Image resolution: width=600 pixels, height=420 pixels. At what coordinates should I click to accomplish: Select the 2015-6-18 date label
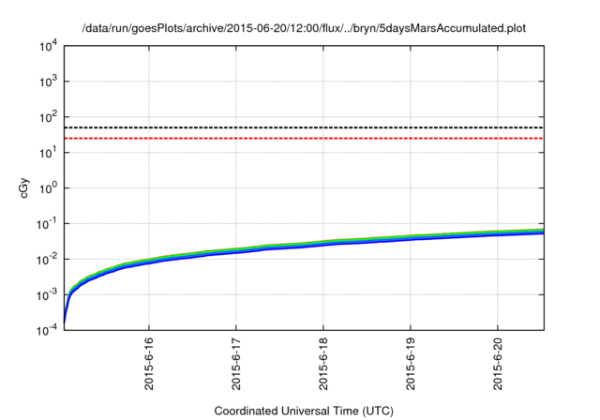click(x=323, y=364)
